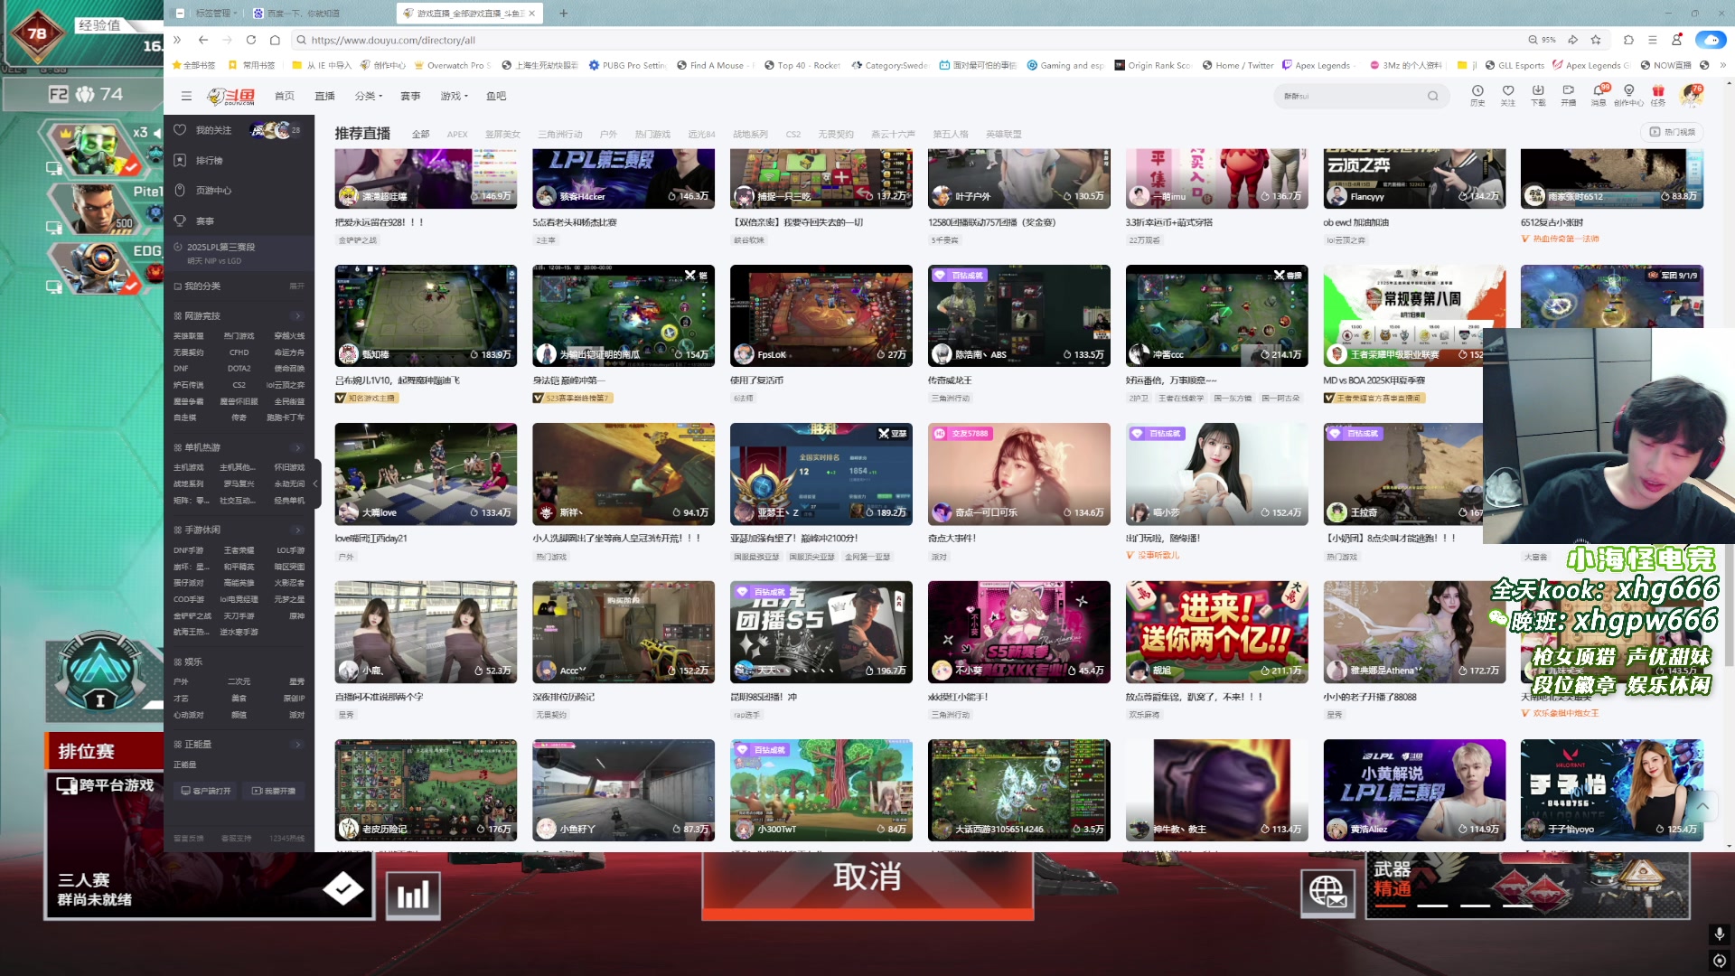
Task: Select the CS2 category tab
Action: pos(792,135)
